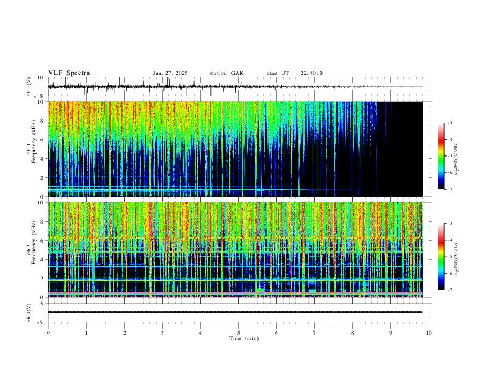This screenshot has width=483, height=373.
Task: Click the ch.2 color bar "log(PSD)(V²/Hz)" label
Action: pyautogui.click(x=457, y=259)
